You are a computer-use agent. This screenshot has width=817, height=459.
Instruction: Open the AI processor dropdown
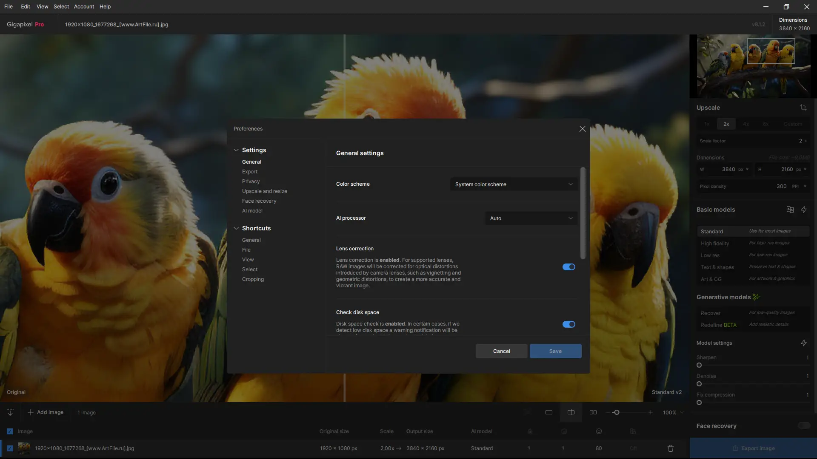coord(531,218)
